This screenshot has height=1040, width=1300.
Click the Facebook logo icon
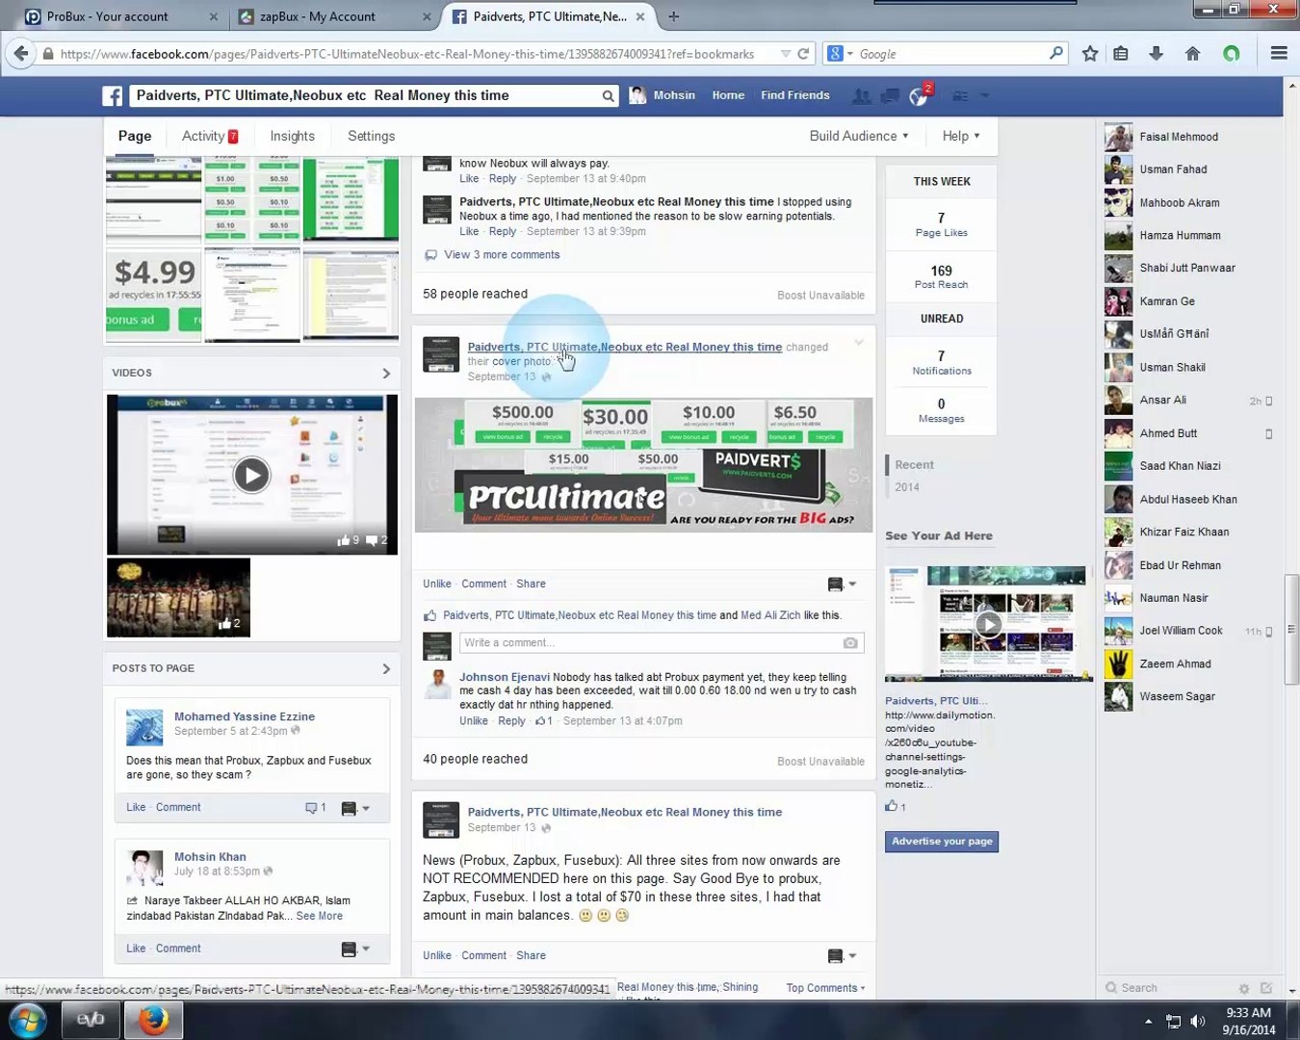click(113, 95)
